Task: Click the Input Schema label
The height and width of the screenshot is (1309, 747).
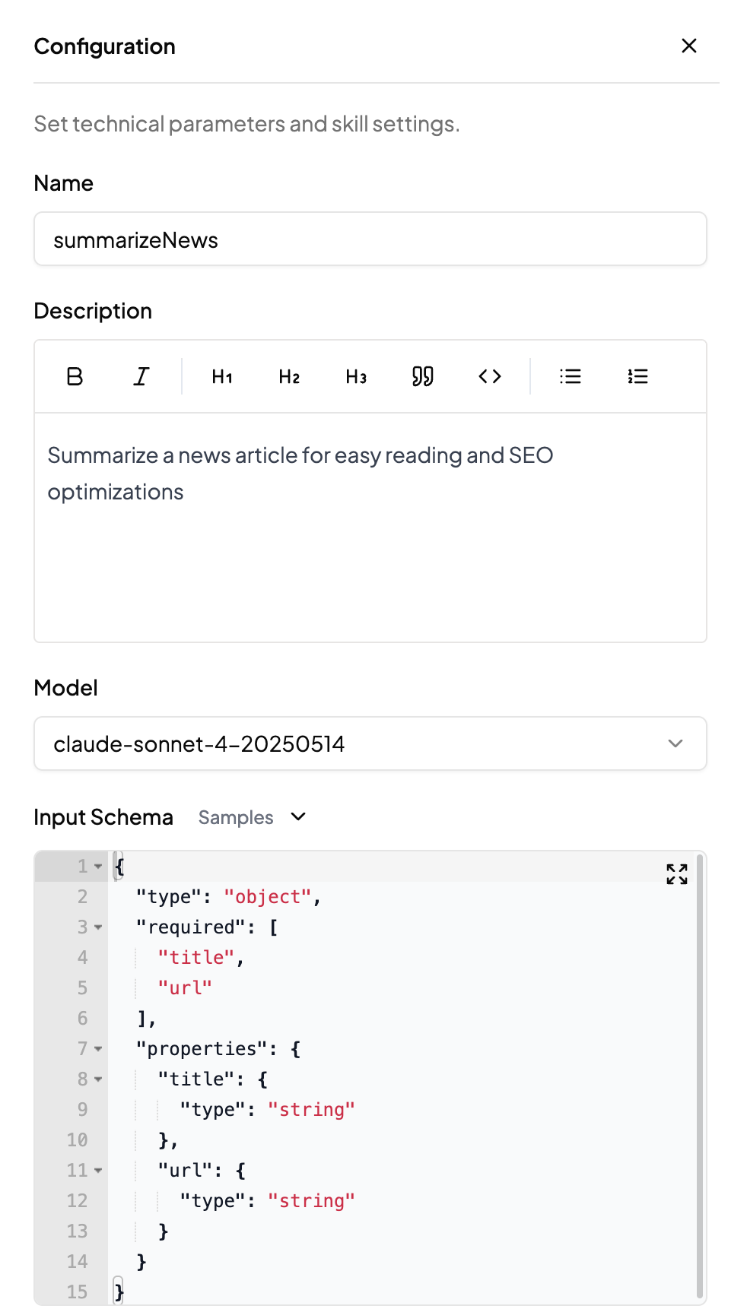Action: click(103, 817)
